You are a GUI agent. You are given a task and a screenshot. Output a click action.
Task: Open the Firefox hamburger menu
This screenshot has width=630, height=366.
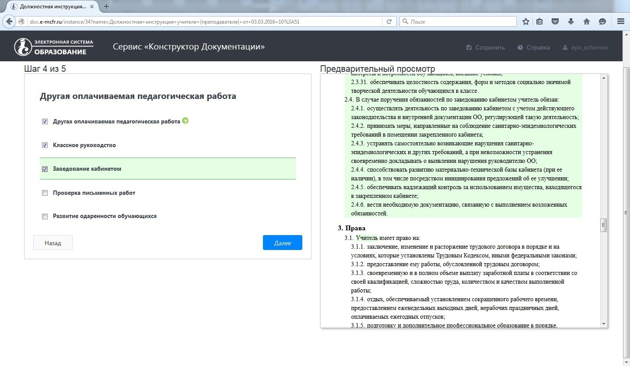(x=620, y=21)
